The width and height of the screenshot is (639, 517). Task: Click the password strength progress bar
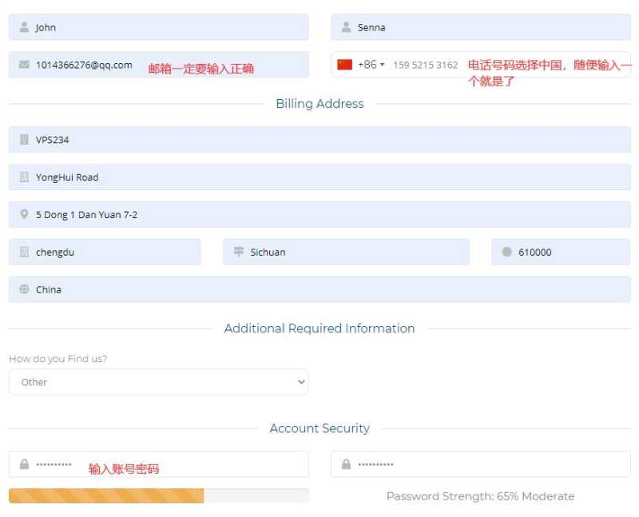[158, 495]
